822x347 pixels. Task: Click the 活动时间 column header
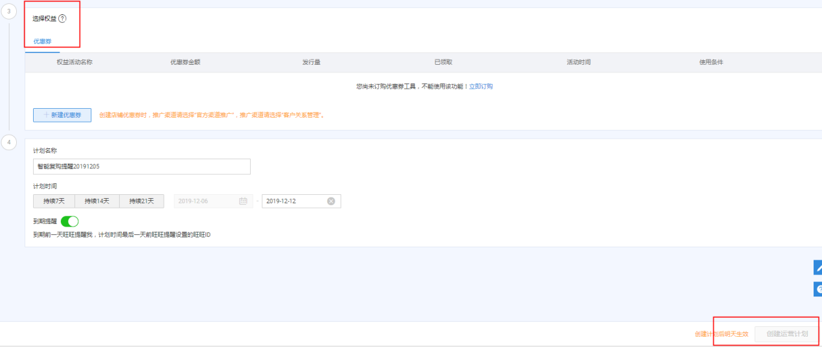pos(578,62)
